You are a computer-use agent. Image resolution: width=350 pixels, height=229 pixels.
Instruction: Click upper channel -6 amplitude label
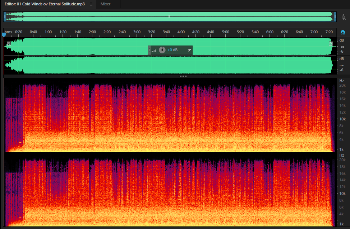click(341, 51)
